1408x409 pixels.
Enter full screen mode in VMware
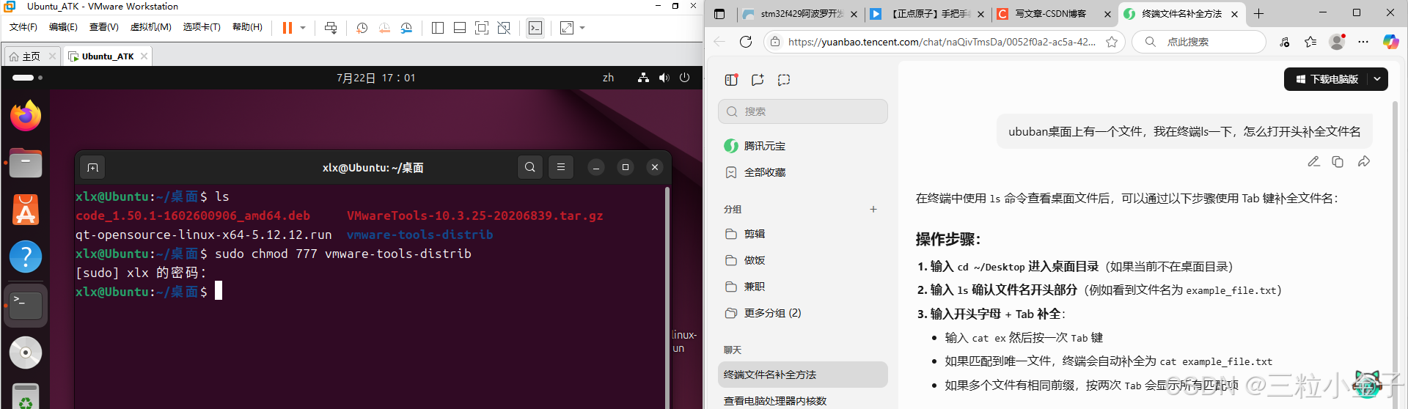tap(482, 28)
